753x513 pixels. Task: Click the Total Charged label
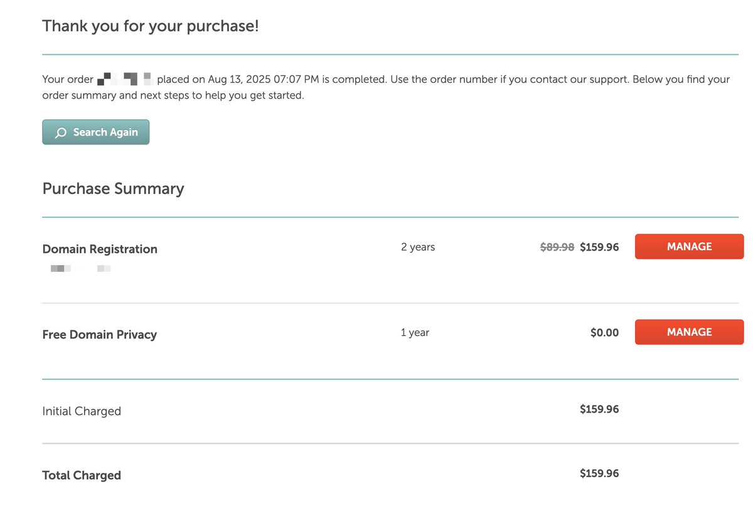pos(82,475)
